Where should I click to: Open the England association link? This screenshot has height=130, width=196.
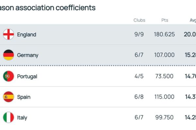pos(26,34)
